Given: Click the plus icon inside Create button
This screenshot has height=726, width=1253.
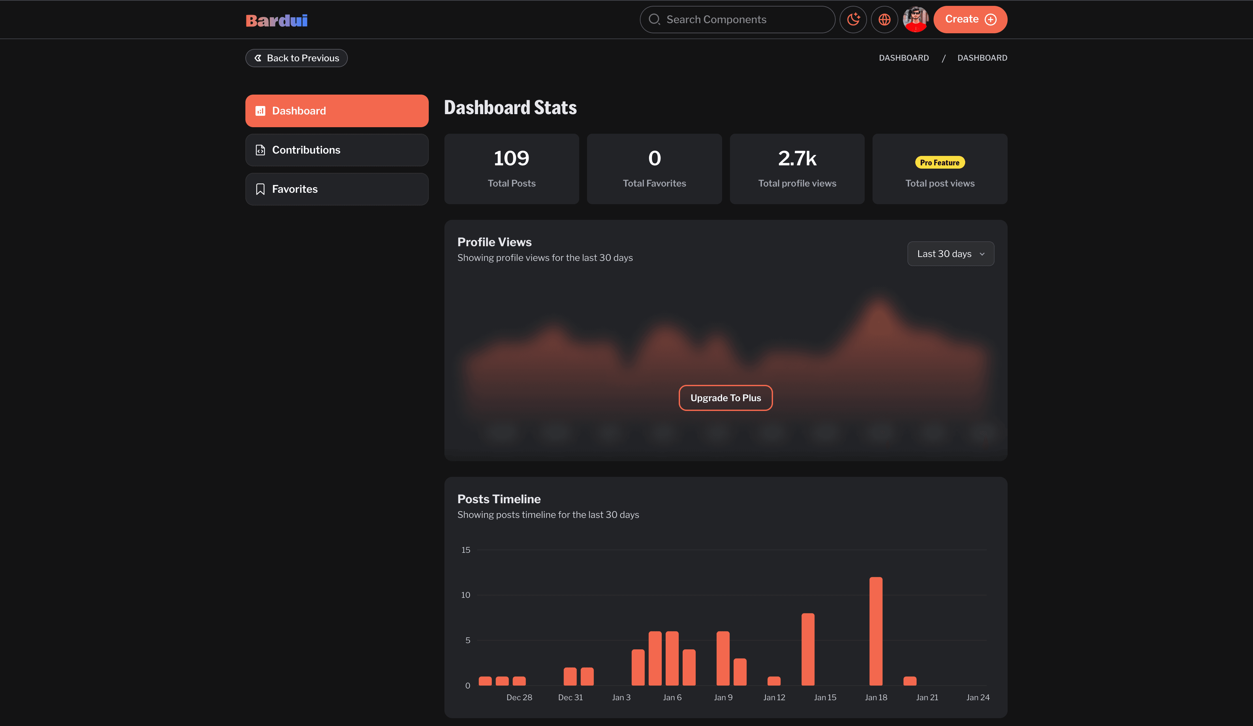Looking at the screenshot, I should [x=990, y=19].
